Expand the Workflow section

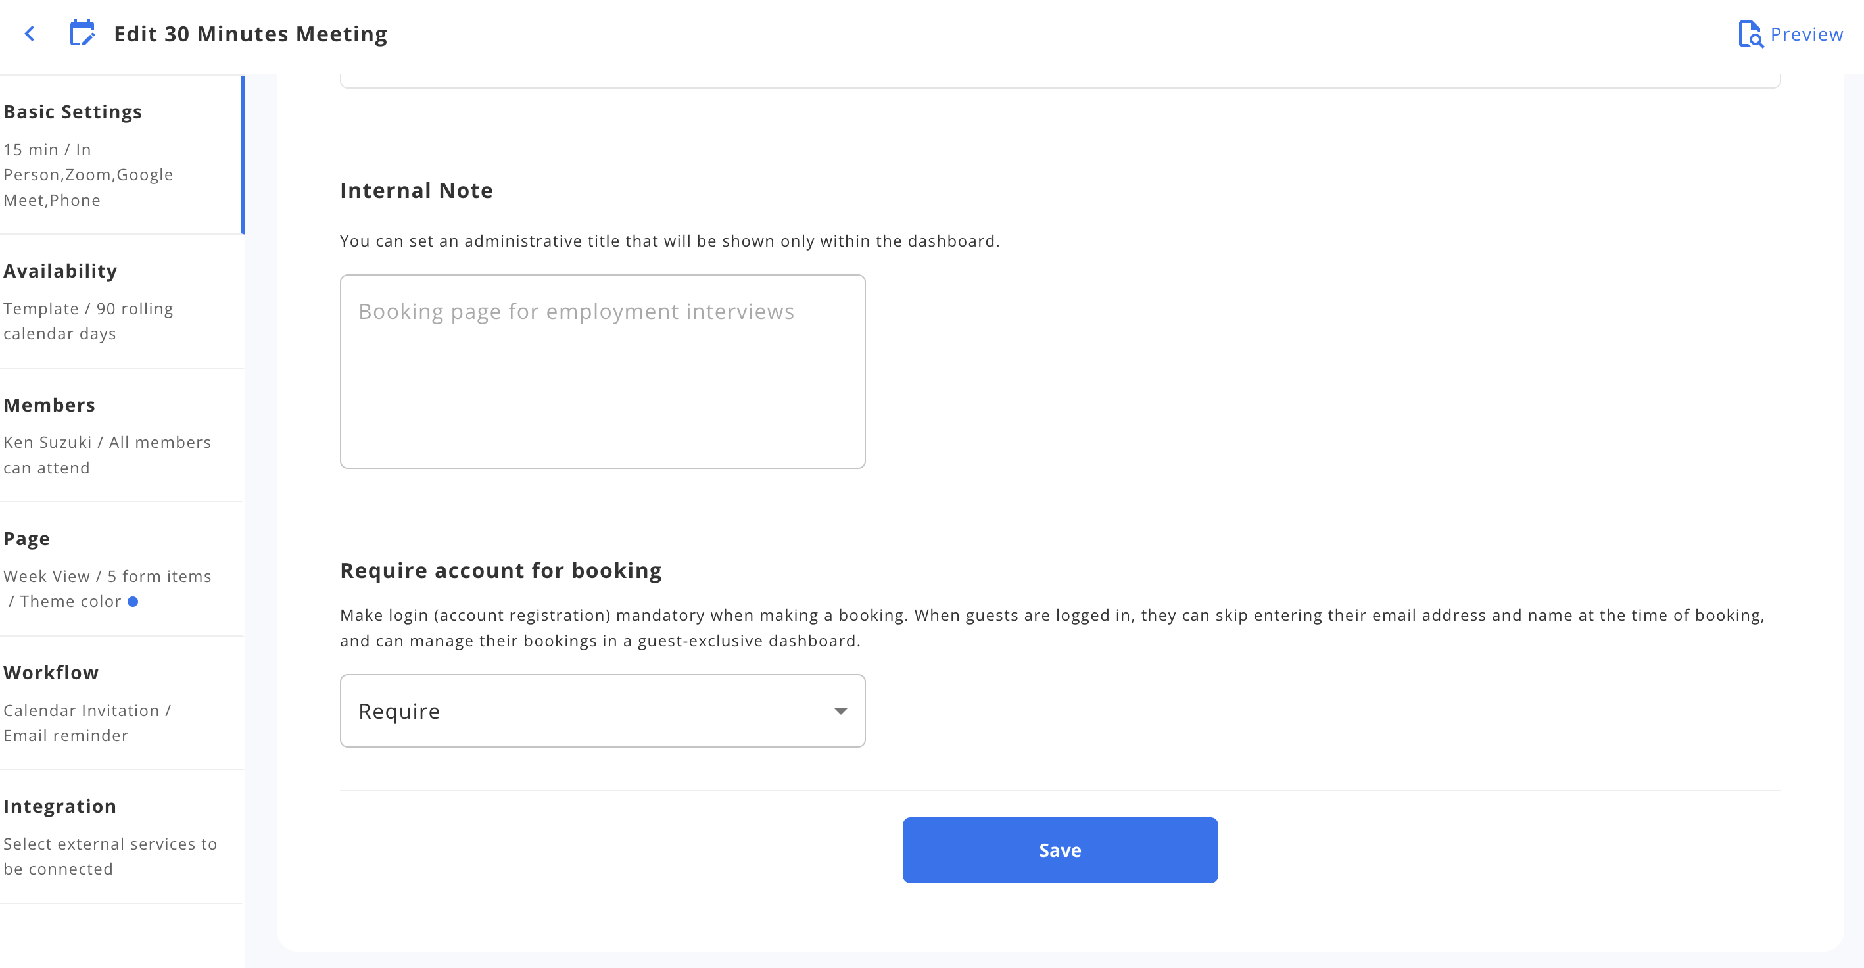click(52, 672)
